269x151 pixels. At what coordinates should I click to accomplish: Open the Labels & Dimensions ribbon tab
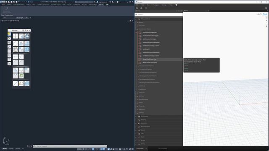tap(43, 5)
